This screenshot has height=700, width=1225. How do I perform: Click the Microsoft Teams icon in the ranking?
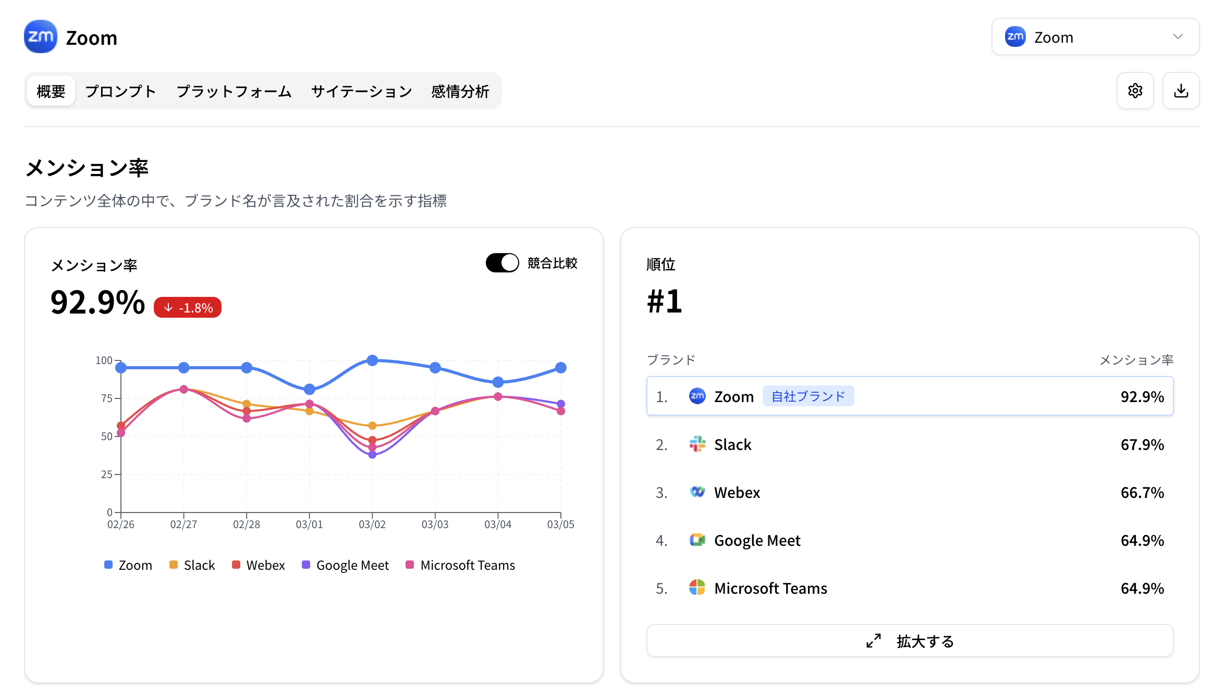point(697,588)
